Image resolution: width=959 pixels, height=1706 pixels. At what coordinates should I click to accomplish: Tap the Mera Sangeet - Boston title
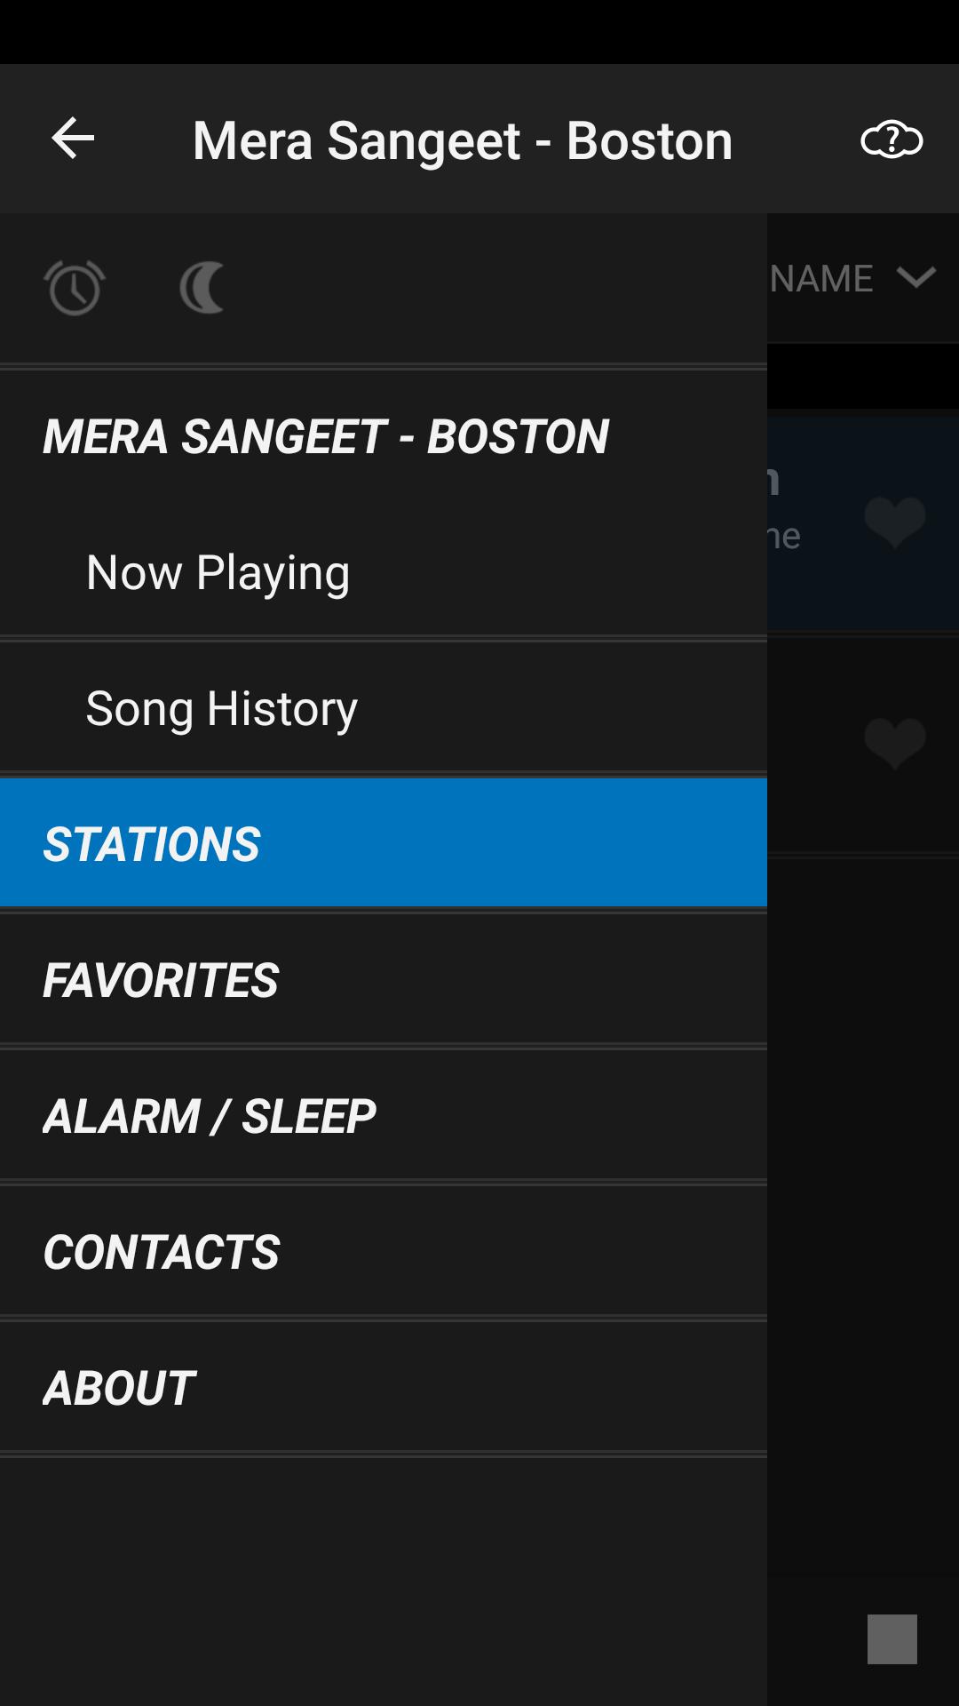[462, 140]
